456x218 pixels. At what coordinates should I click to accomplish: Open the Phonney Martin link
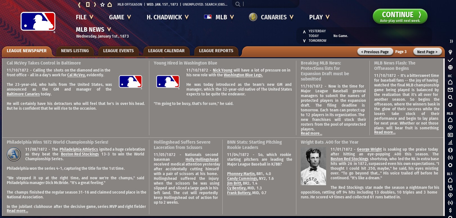click(x=241, y=174)
